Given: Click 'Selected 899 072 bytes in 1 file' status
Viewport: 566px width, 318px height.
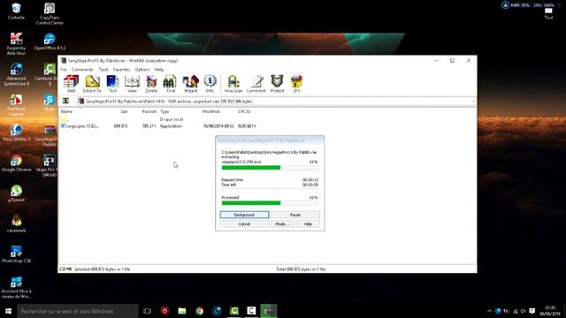Looking at the screenshot, I should 102,269.
